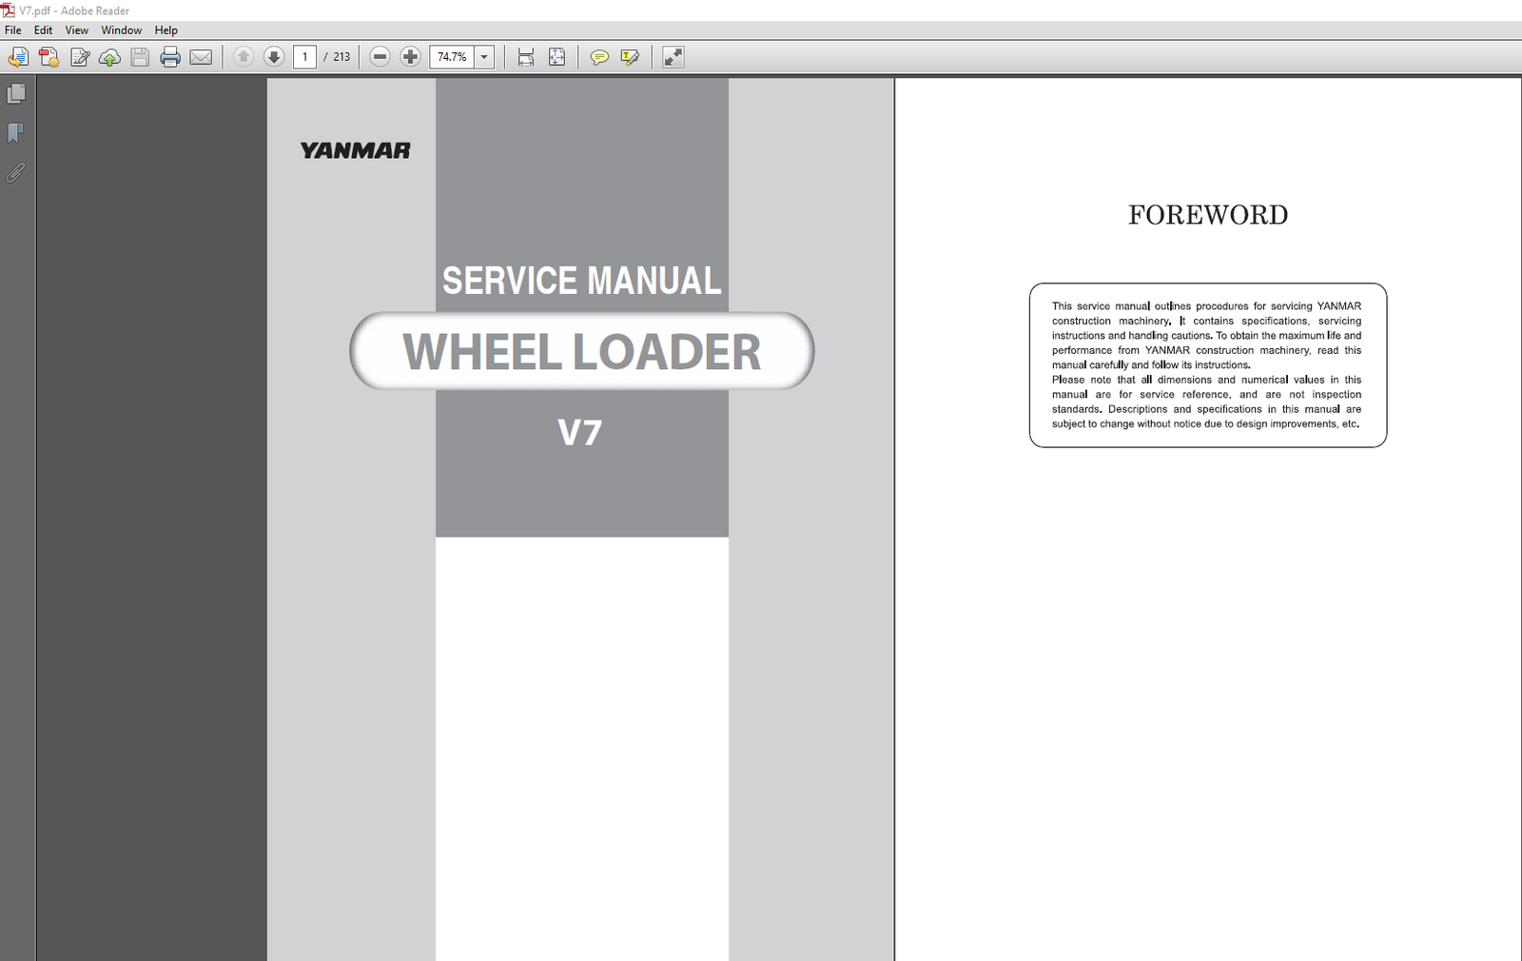Click the SERVICE MANUAL title text
This screenshot has width=1522, height=961.
tap(581, 281)
